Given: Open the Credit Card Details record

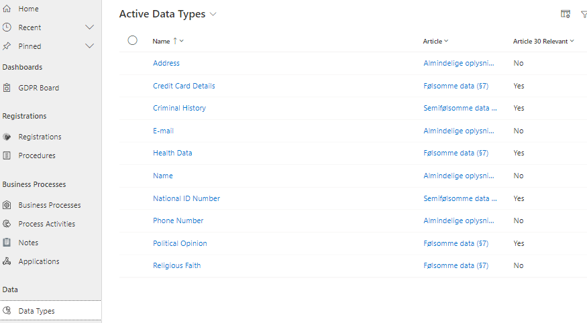Looking at the screenshot, I should pos(184,86).
